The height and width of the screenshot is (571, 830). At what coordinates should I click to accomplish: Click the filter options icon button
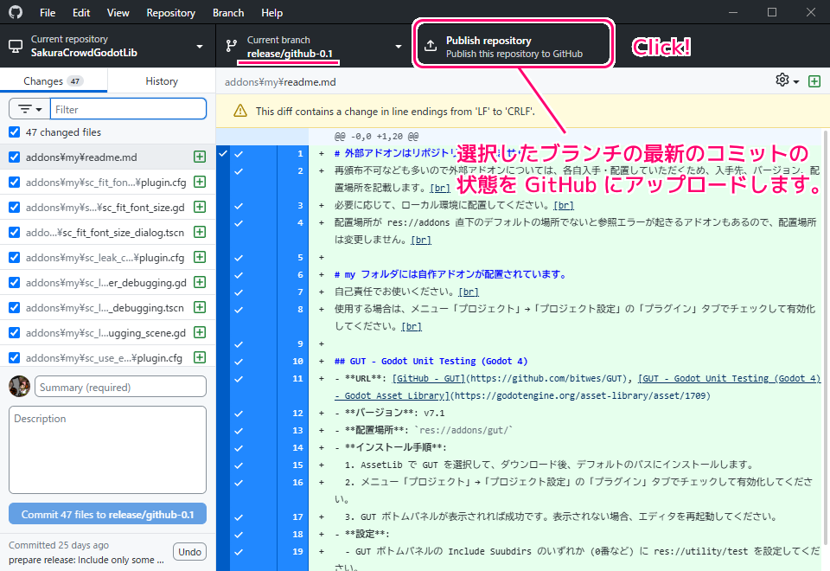[x=29, y=109]
